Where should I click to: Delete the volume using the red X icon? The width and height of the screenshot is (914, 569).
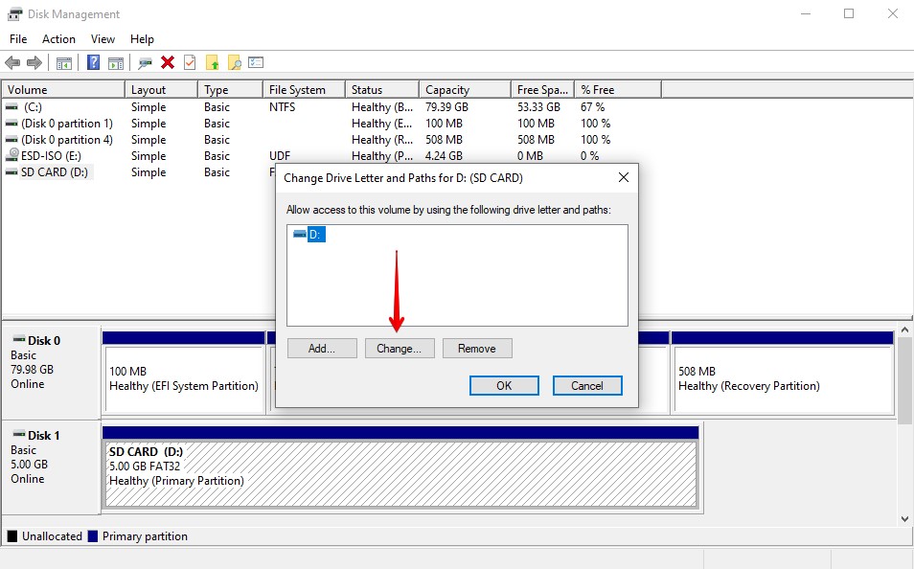click(x=168, y=61)
